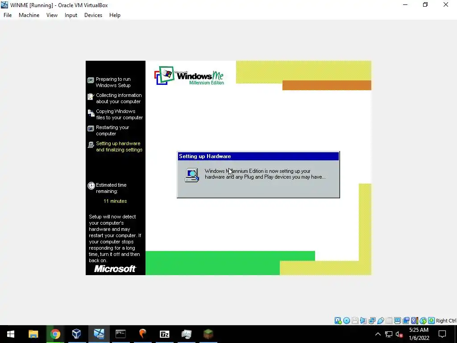Click the '11 minutes' remaining time text
The width and height of the screenshot is (457, 343).
point(115,201)
